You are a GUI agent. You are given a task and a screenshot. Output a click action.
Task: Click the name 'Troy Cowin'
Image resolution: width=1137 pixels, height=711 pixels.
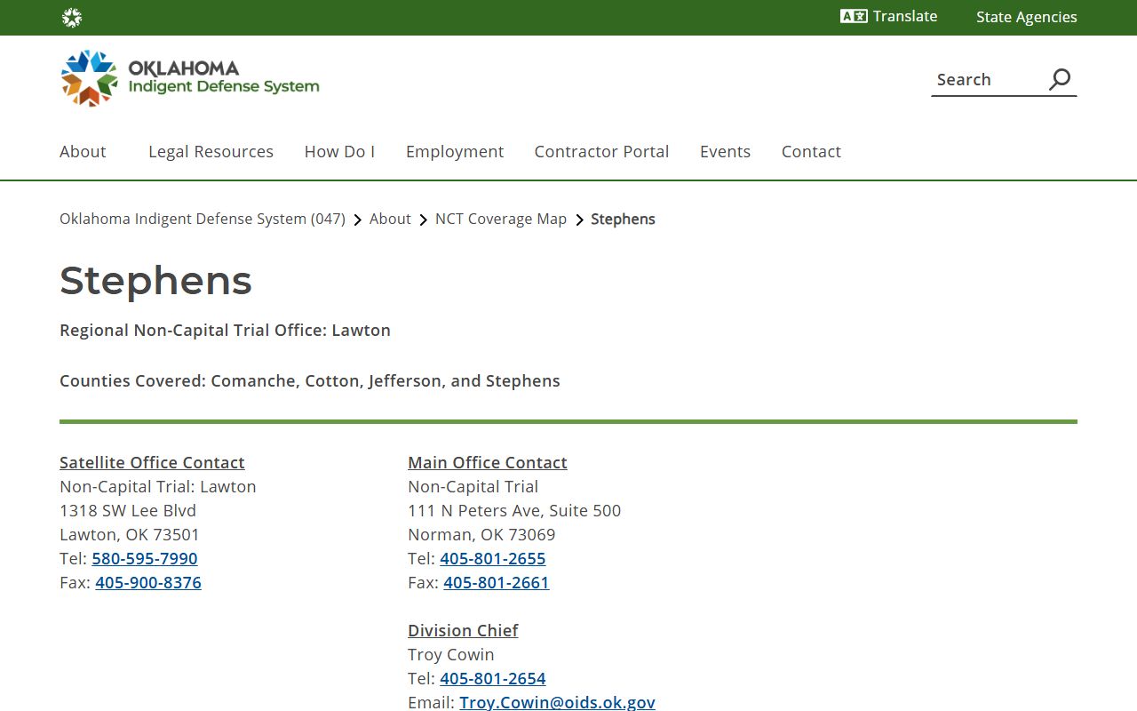[x=451, y=654]
